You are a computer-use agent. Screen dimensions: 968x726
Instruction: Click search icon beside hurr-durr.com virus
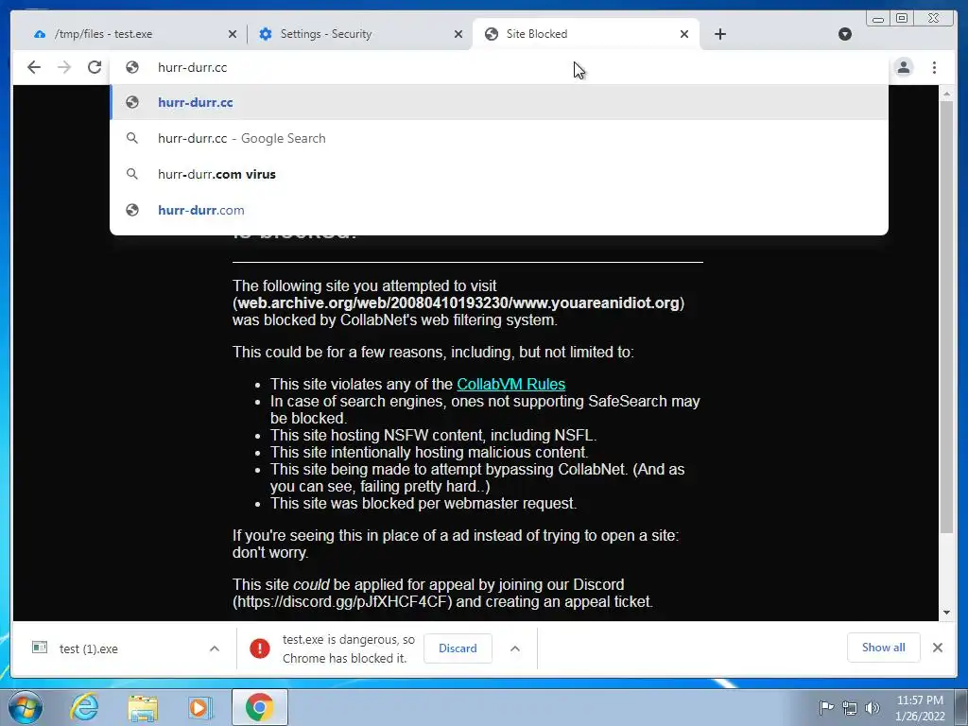click(132, 174)
